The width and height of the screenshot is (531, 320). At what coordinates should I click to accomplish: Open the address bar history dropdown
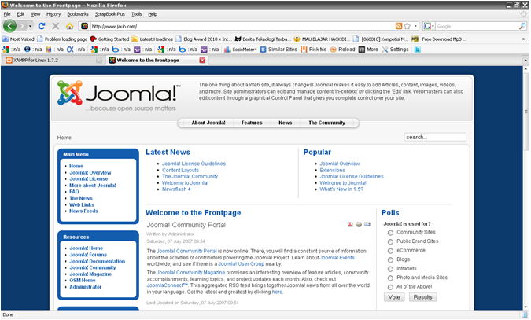415,26
